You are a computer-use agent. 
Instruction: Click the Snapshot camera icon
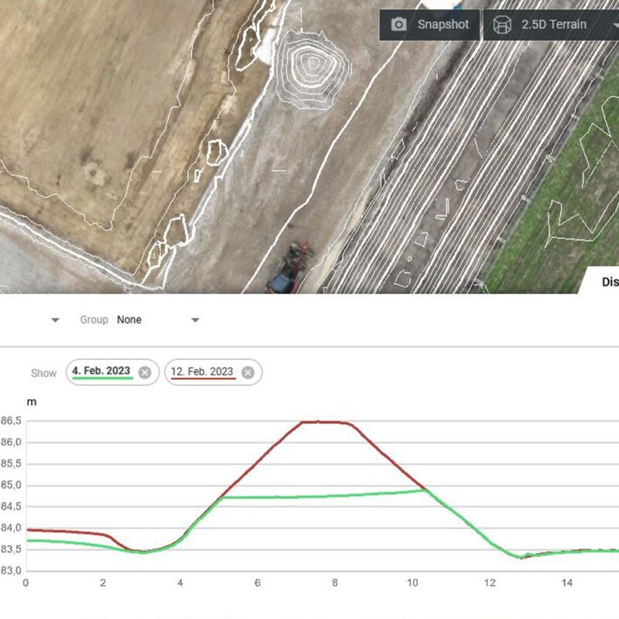coord(398,25)
